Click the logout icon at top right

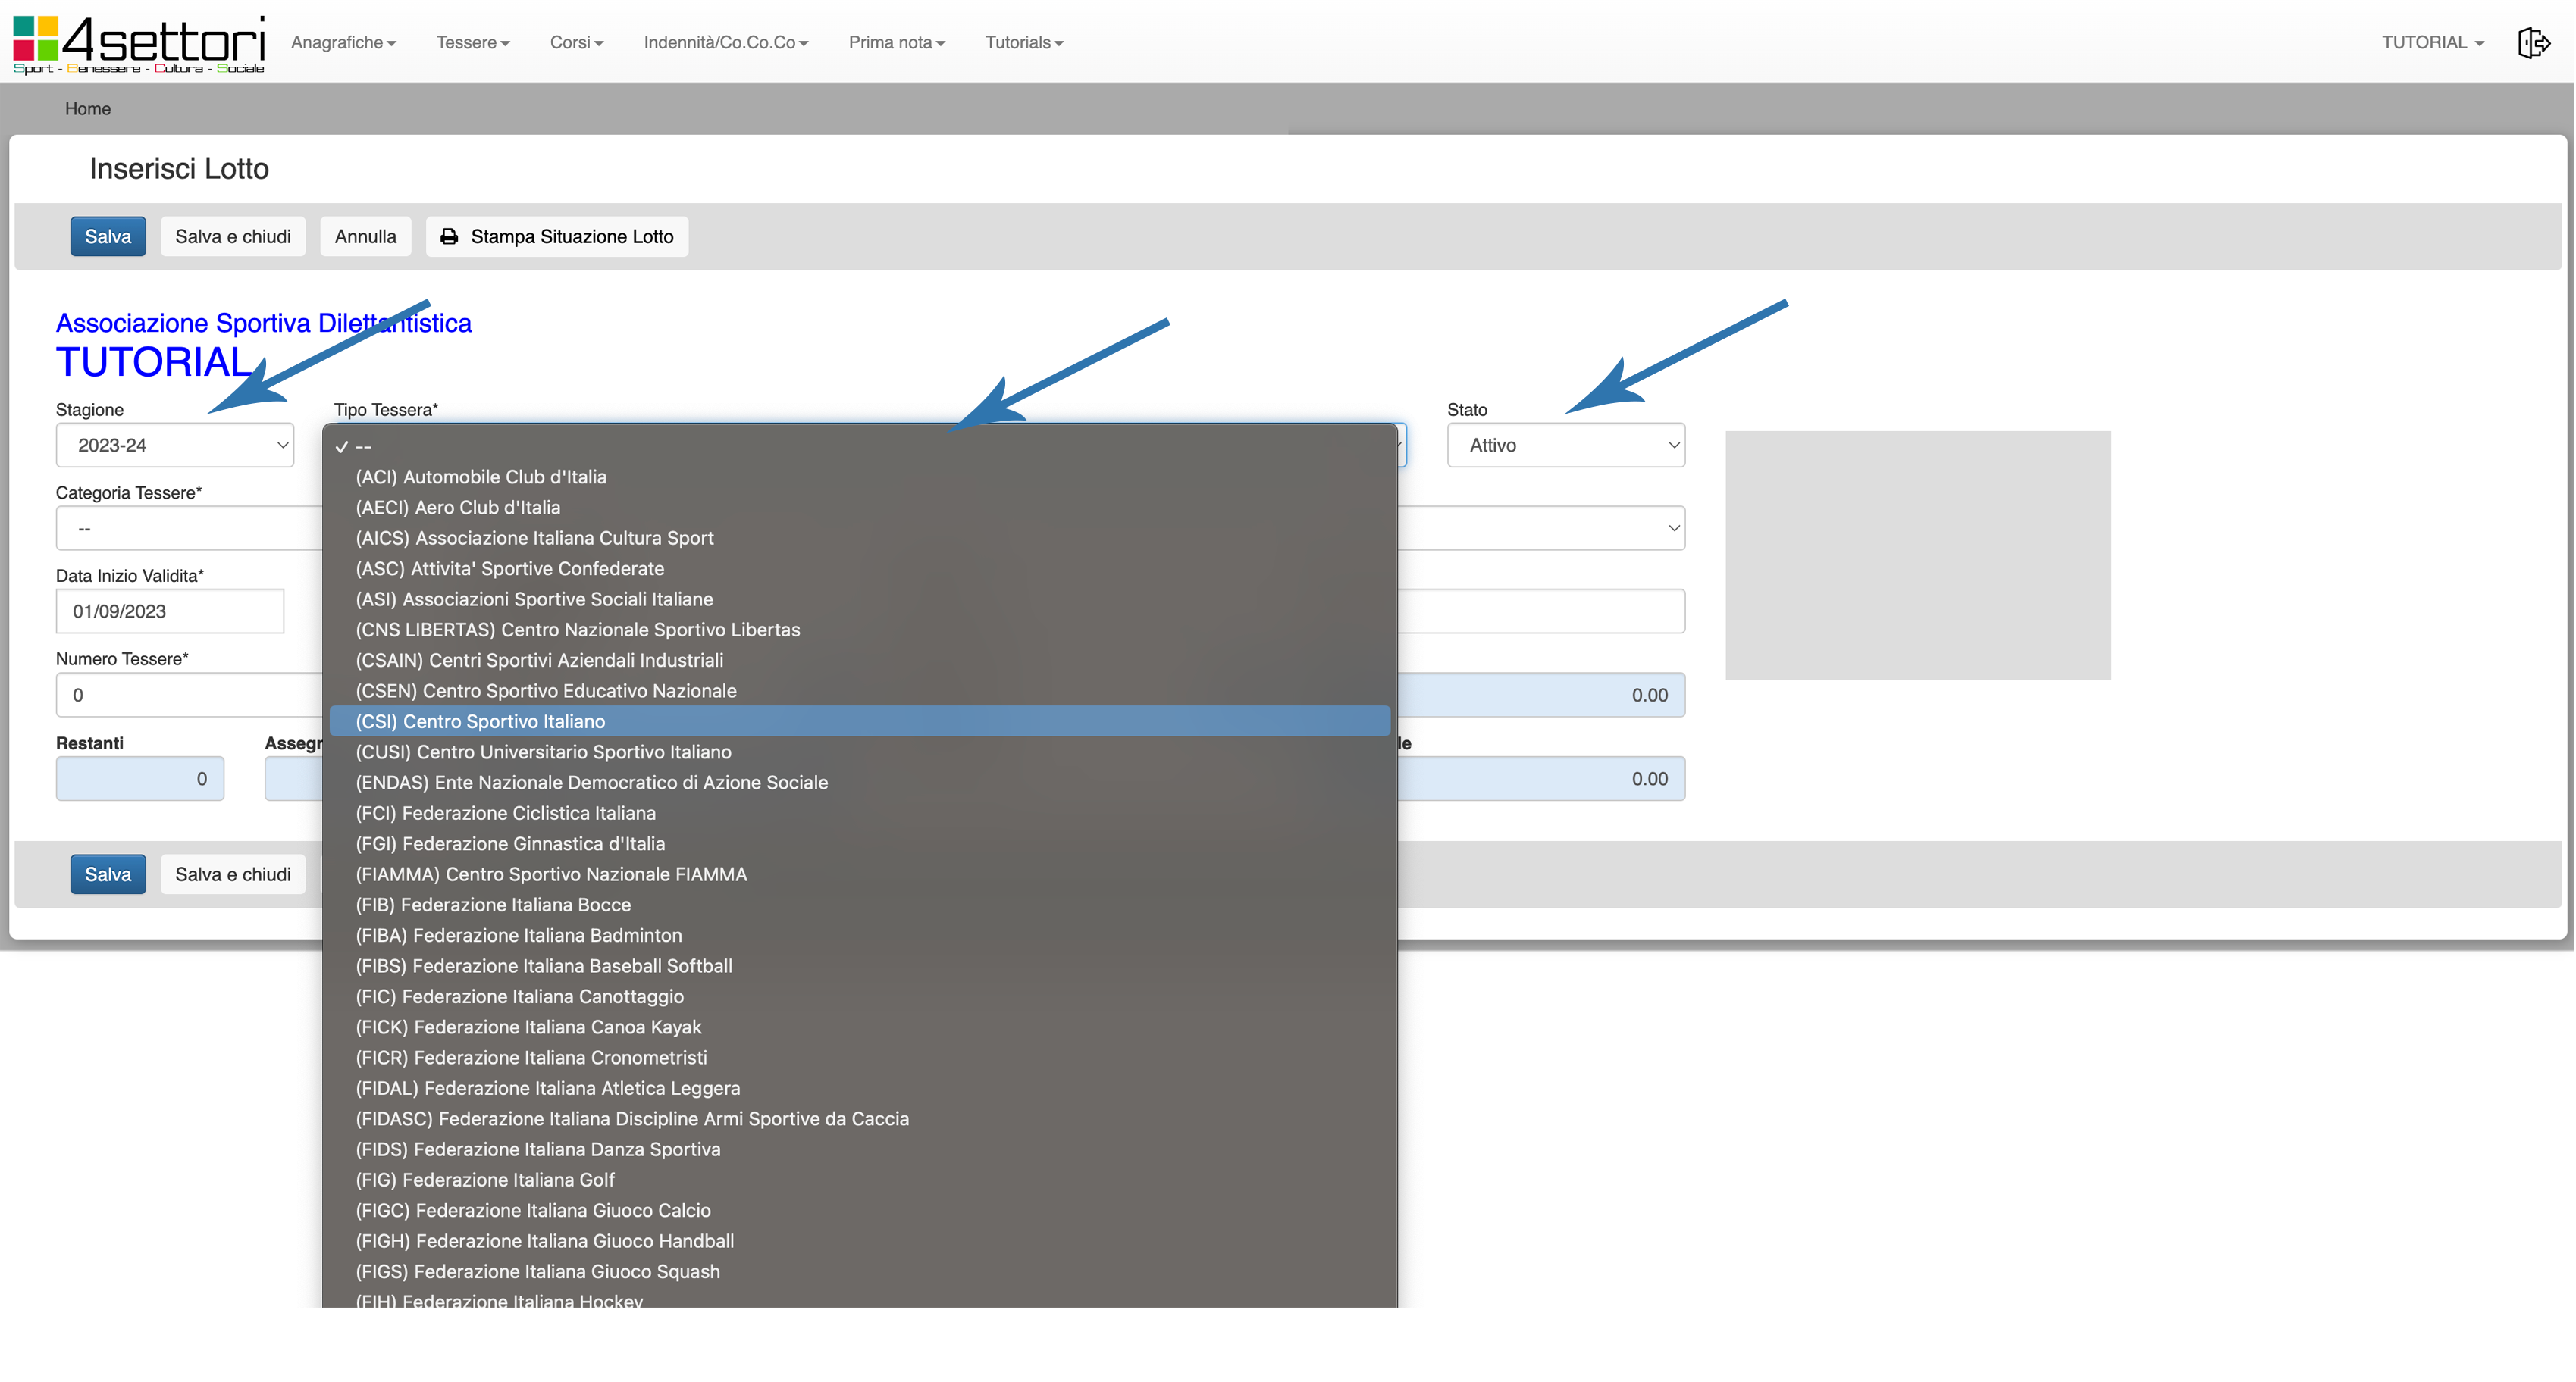pyautogui.click(x=2533, y=43)
